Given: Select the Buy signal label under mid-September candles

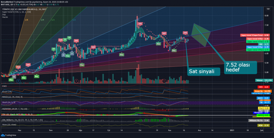Looking at the screenshot, I should point(122,54).
